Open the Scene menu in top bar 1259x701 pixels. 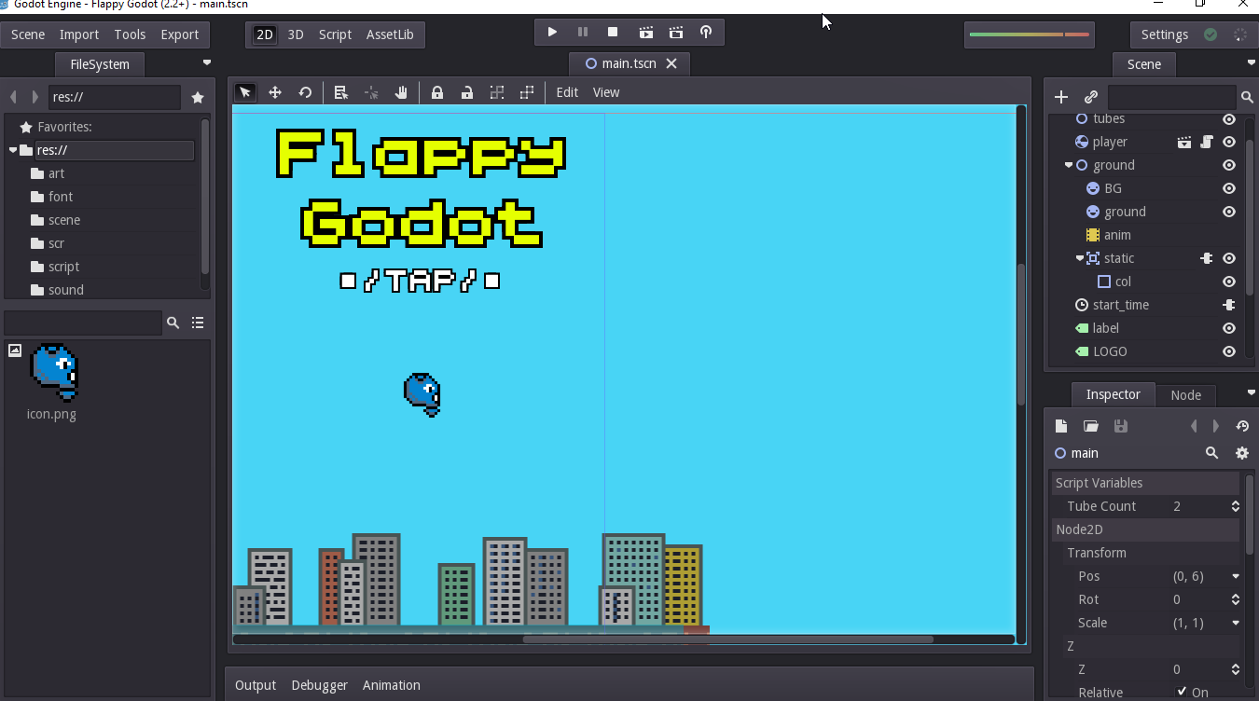[28, 34]
